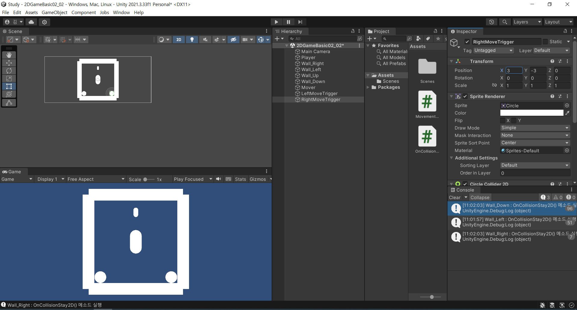Toggle scene lighting bulb icon
The width and height of the screenshot is (577, 310).
(192, 40)
